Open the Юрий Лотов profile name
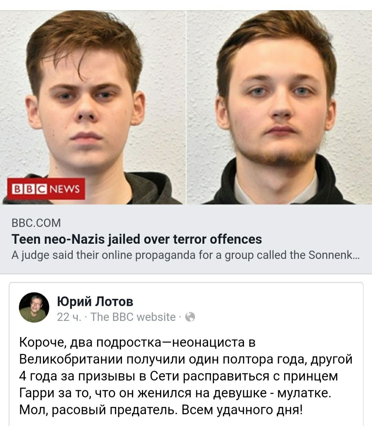The image size is (372, 426). 95,301
